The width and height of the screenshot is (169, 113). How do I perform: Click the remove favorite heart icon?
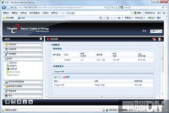click(x=154, y=39)
